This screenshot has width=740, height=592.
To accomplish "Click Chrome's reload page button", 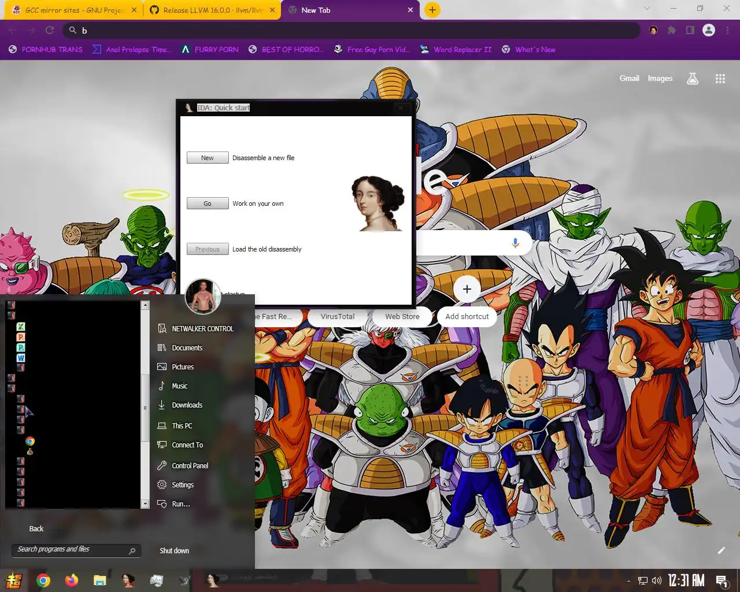I will point(50,30).
